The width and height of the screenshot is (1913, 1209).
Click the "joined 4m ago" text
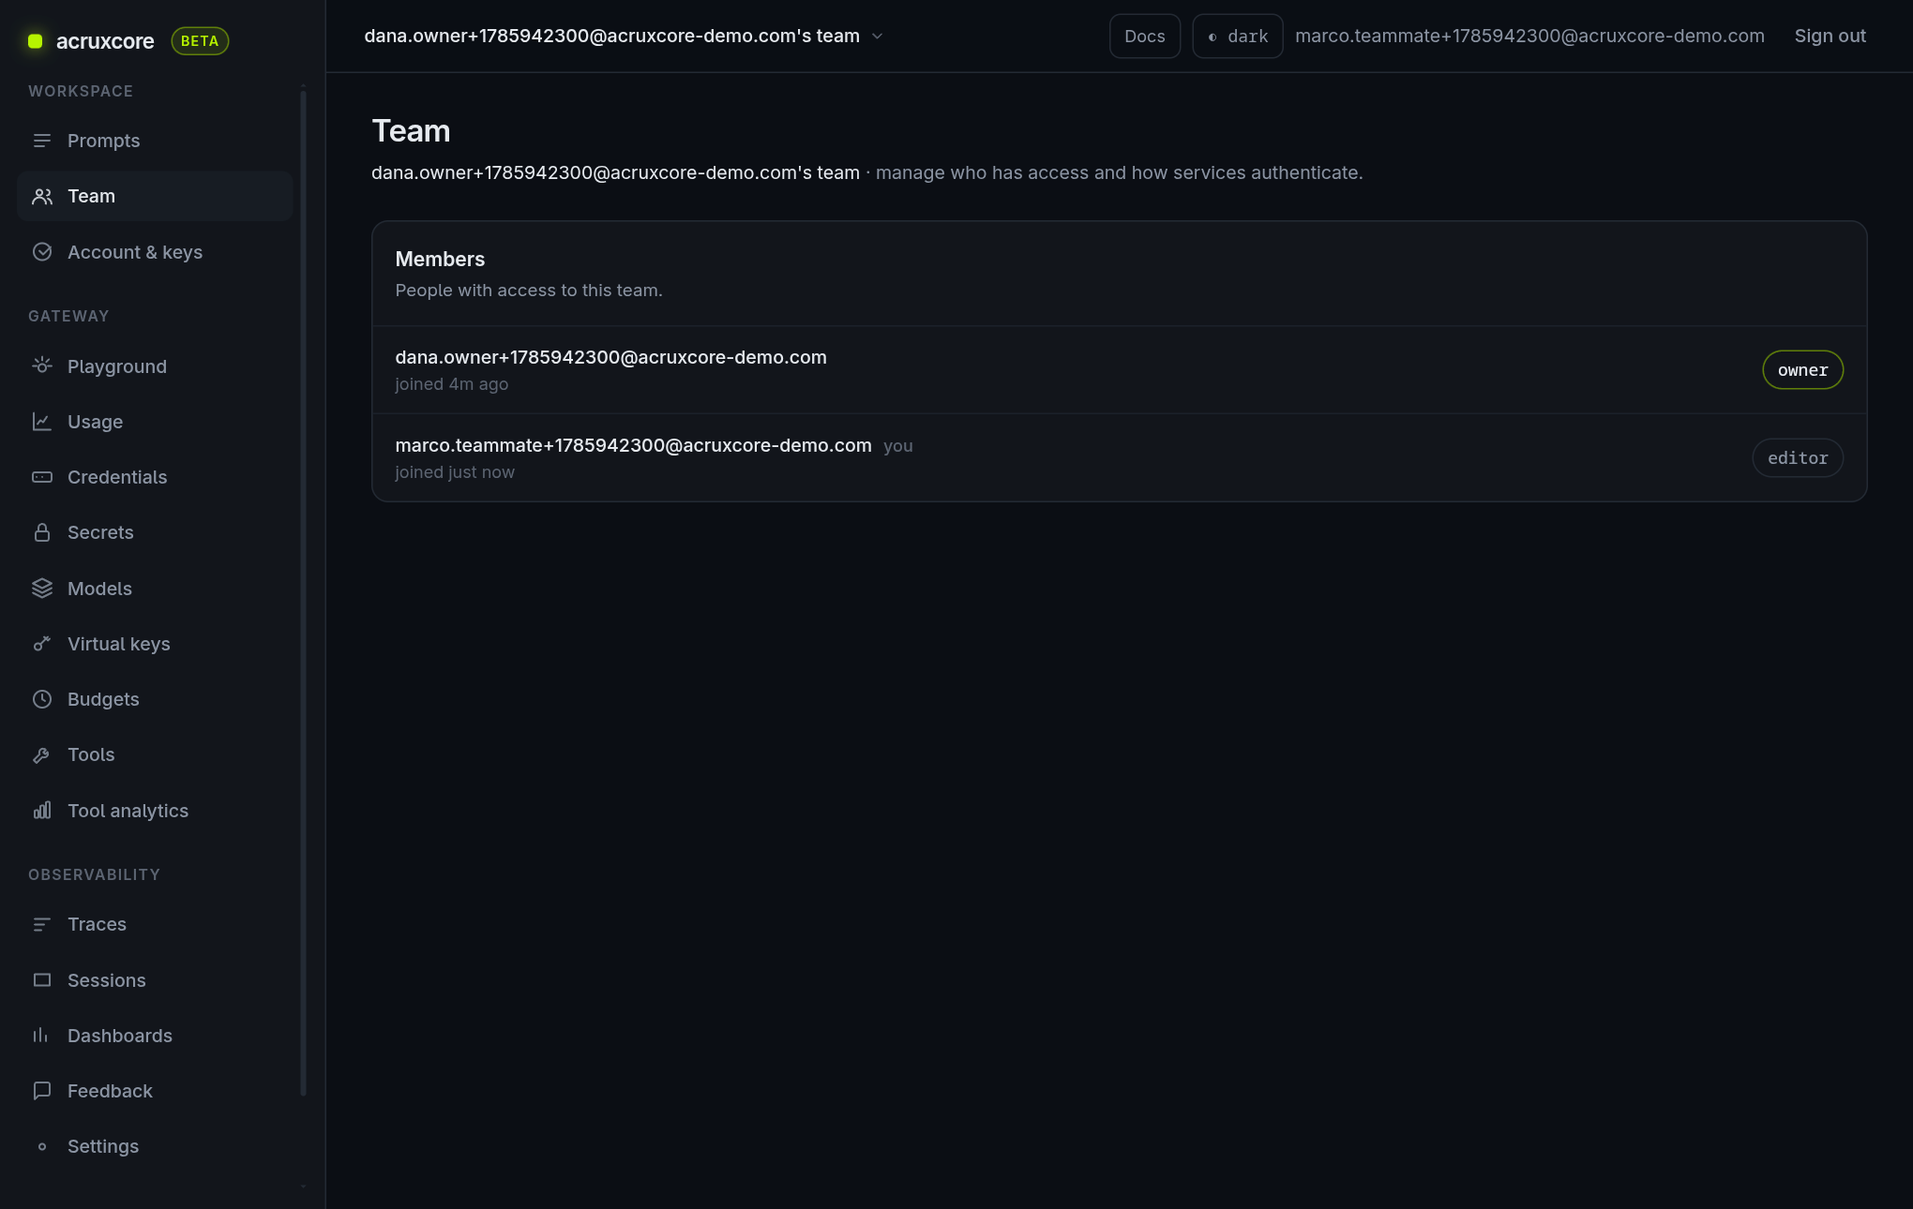(451, 384)
